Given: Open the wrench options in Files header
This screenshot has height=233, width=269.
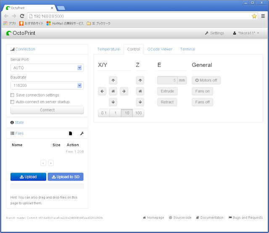Looking at the screenshot, I should (x=82, y=133).
